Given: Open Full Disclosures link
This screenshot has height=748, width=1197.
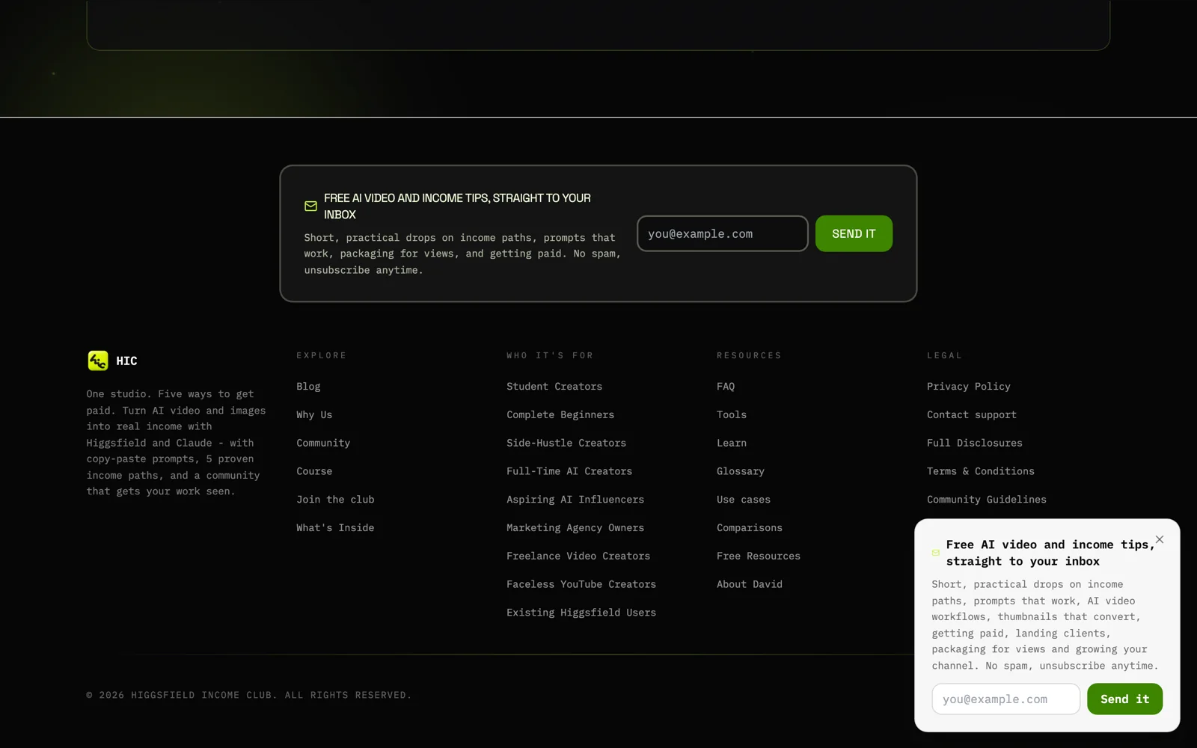Looking at the screenshot, I should [975, 443].
